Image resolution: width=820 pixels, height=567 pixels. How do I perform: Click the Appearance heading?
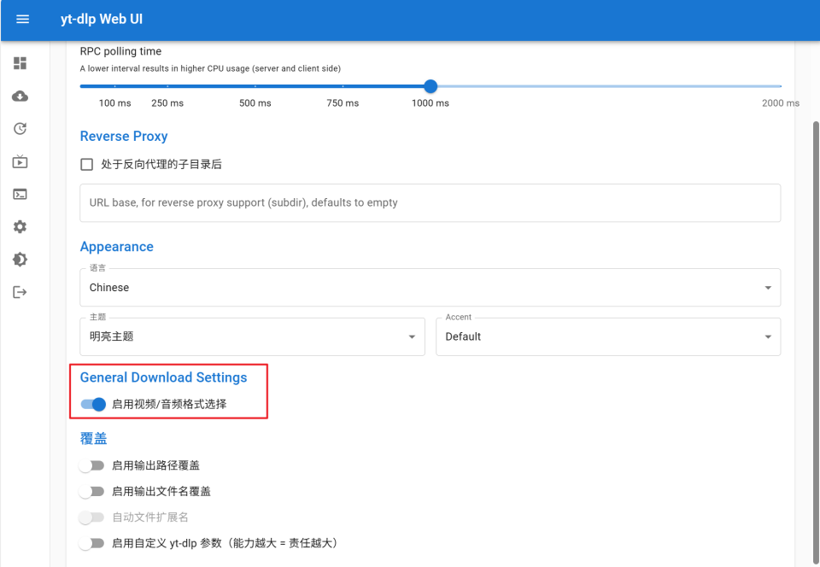(x=117, y=247)
